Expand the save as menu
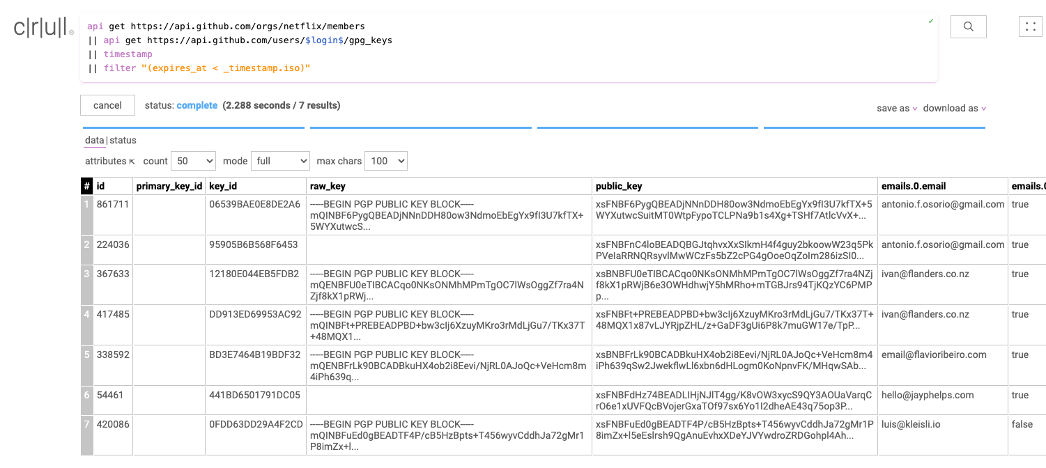The image size is (1046, 468). (897, 108)
